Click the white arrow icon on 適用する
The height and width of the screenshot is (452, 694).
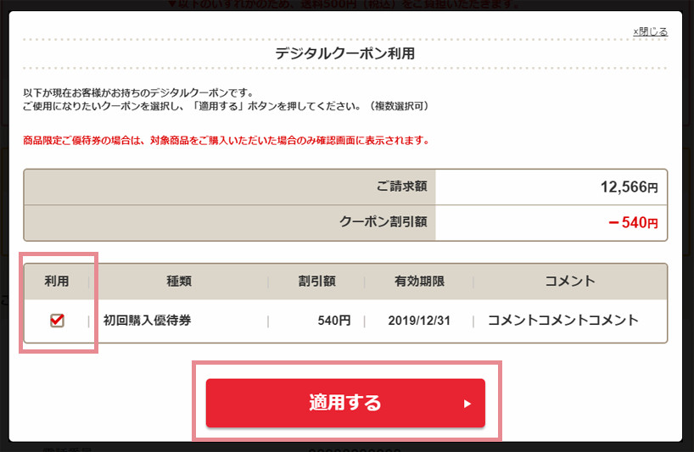click(x=467, y=404)
